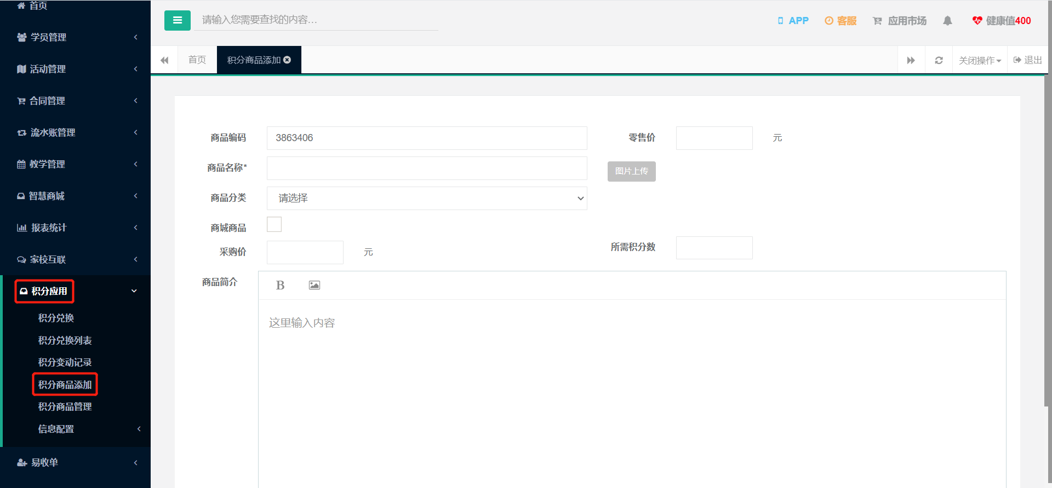Close the 积分商品添加 tab
The image size is (1052, 488).
[287, 60]
